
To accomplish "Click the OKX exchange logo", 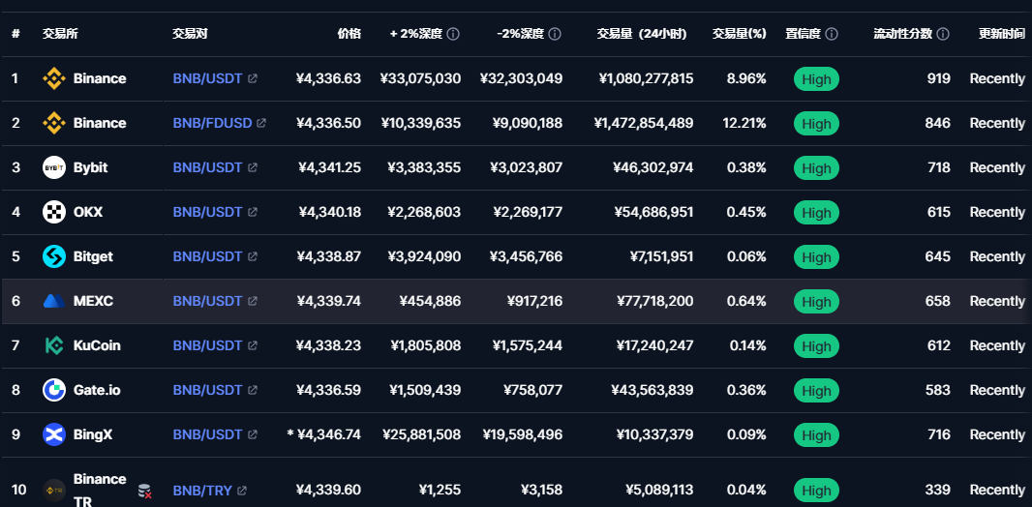I will coord(54,212).
